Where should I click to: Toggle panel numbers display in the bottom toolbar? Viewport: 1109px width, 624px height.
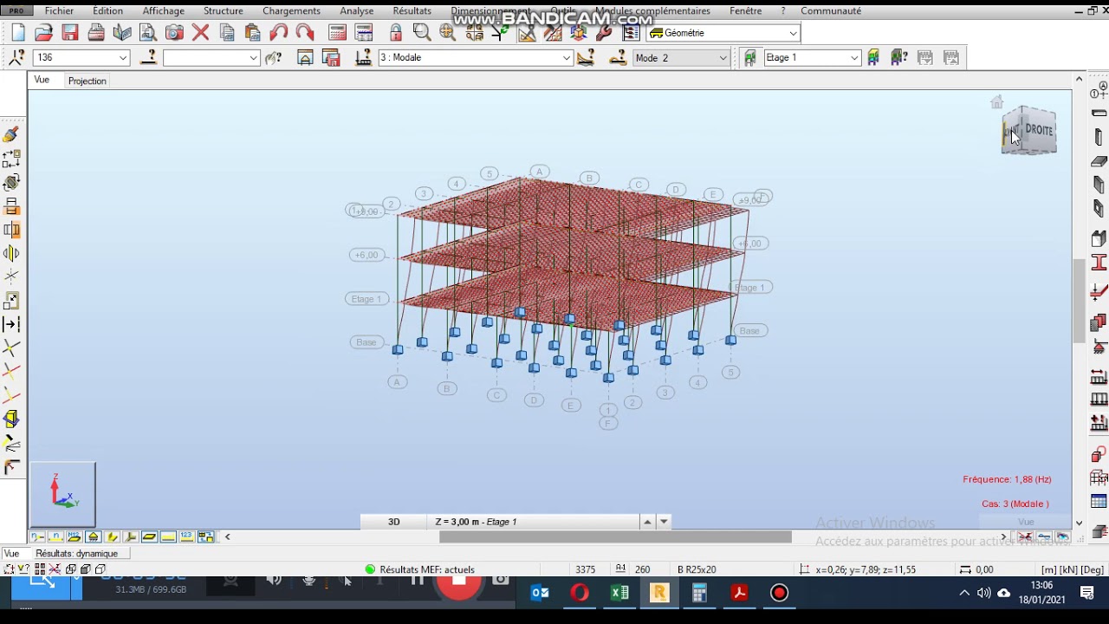[x=75, y=536]
